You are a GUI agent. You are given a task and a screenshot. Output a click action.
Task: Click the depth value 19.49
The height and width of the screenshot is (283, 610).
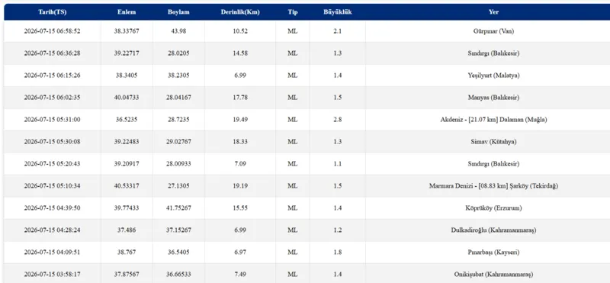tap(240, 120)
